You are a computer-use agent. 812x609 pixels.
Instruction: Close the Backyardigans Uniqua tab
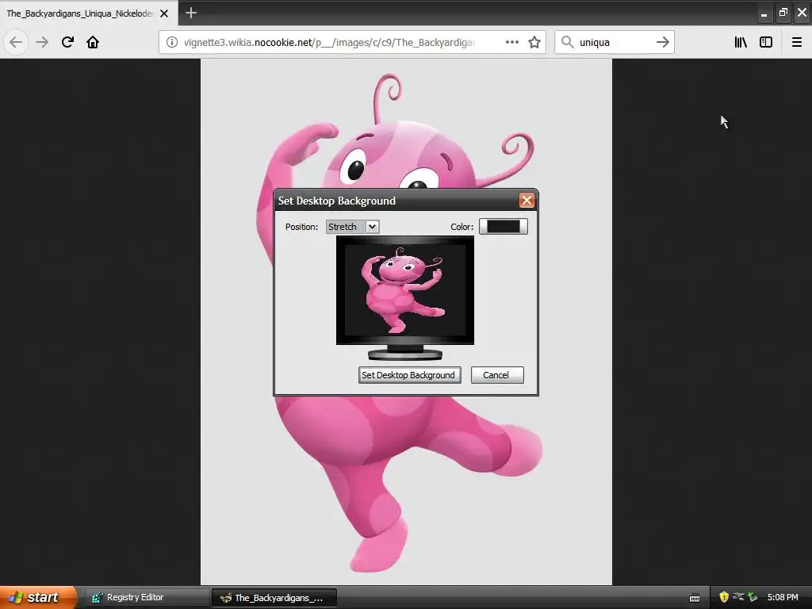[x=164, y=13]
